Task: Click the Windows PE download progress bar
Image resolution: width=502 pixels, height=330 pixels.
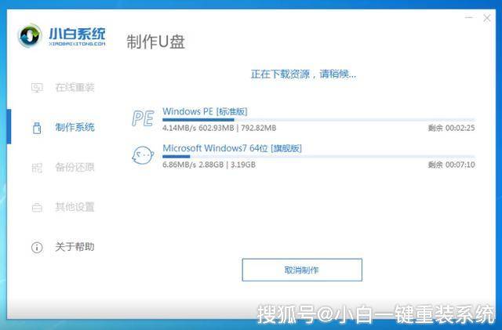Action: click(318, 120)
